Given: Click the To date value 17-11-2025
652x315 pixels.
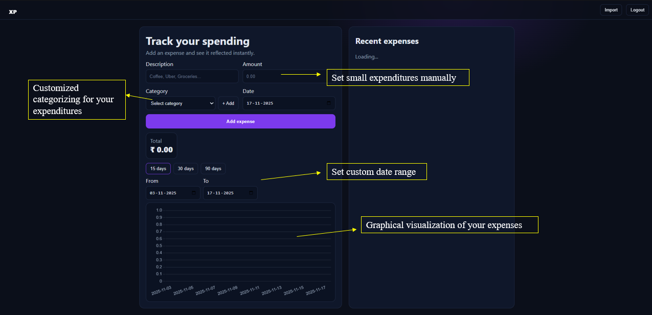Looking at the screenshot, I should click(220, 193).
